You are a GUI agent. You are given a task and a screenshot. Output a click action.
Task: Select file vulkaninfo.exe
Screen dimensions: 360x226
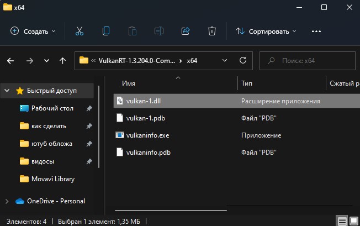[147, 135]
